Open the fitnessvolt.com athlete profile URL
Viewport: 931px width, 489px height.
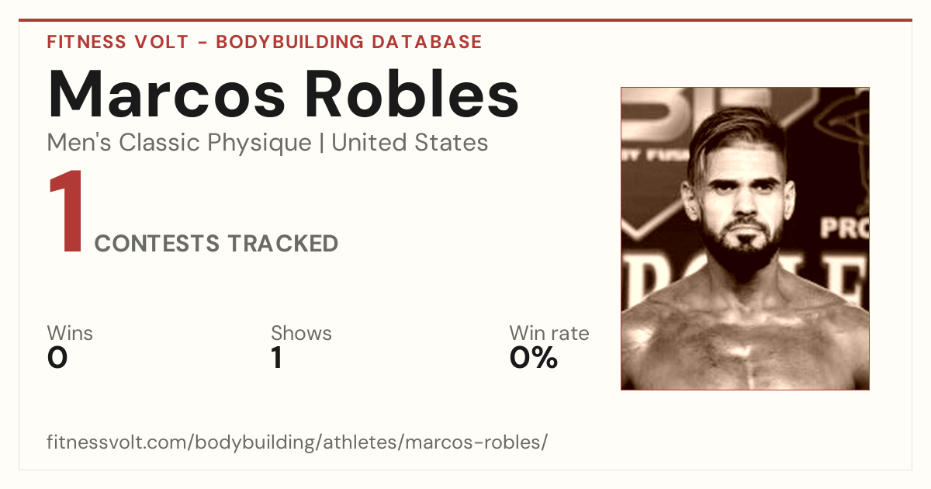click(297, 442)
